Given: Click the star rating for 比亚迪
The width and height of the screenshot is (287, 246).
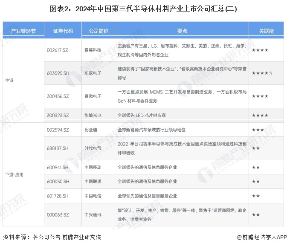Looking at the screenshot, I should pyautogui.click(x=258, y=130).
